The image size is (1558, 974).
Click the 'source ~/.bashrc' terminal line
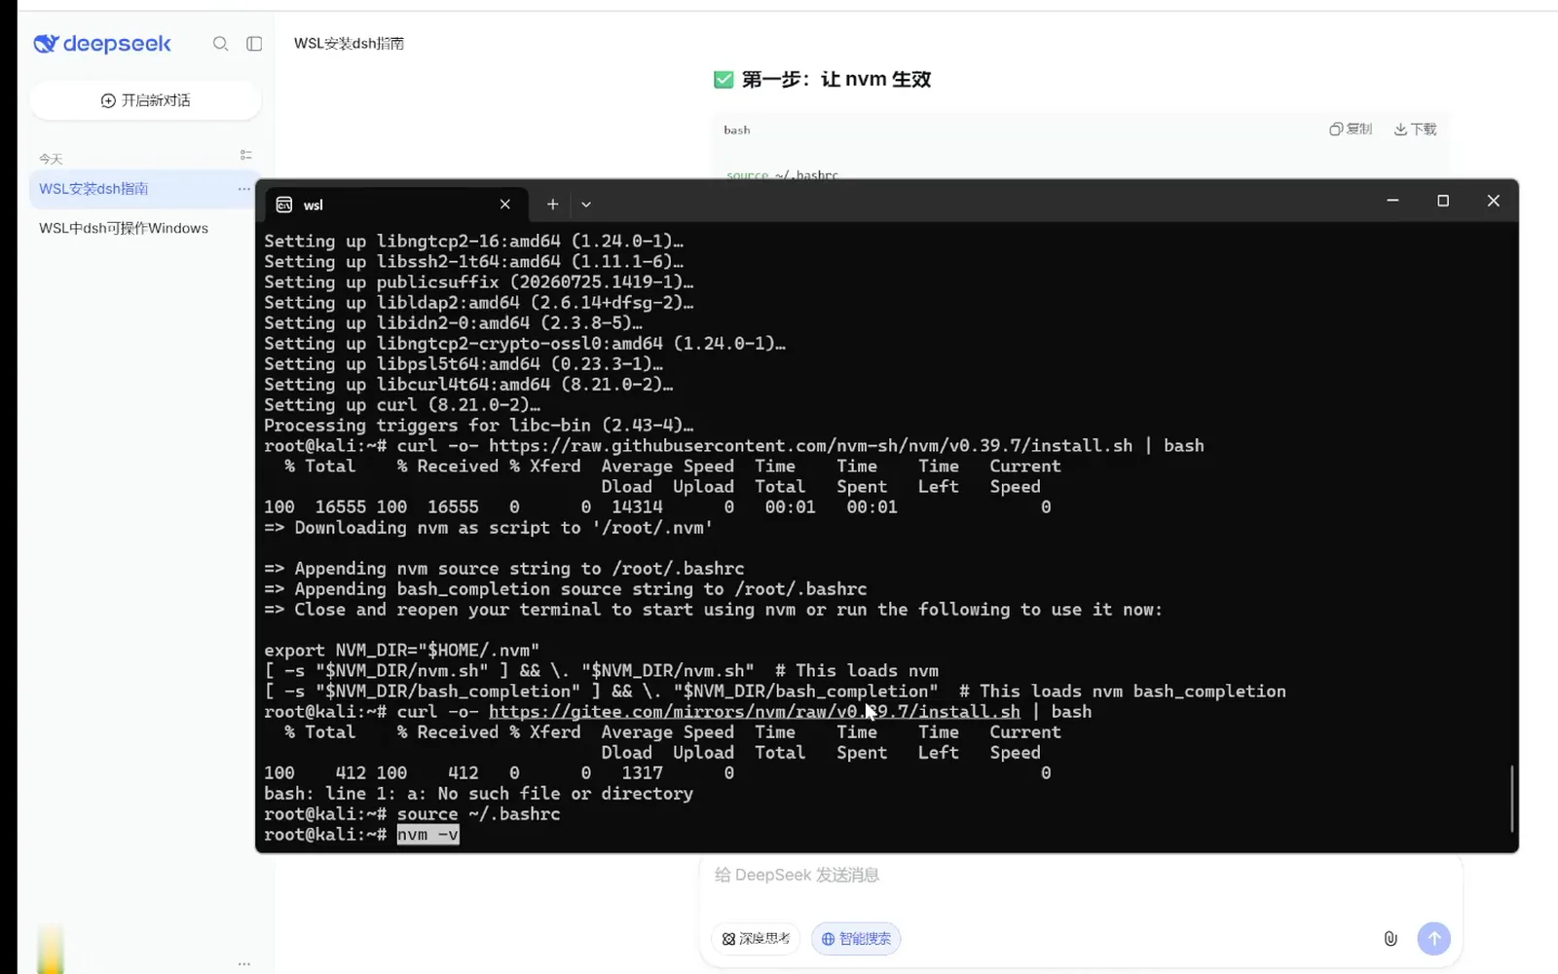point(478,814)
